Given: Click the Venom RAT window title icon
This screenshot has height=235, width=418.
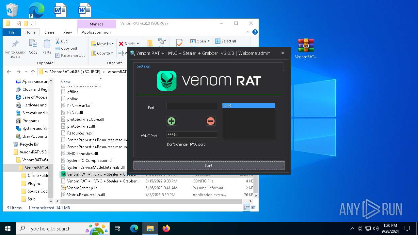Looking at the screenshot, I should pyautogui.click(x=132, y=53).
